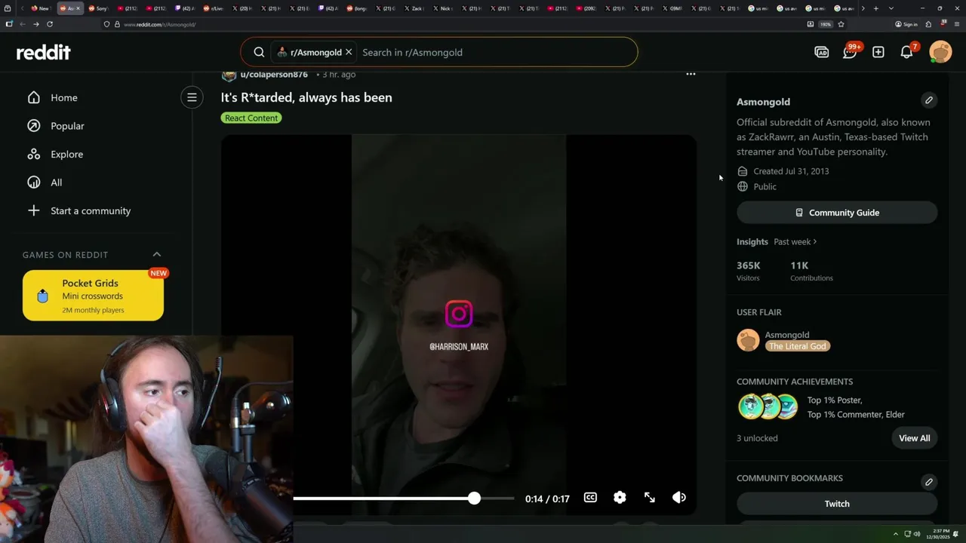Go forward in the browser
Image resolution: width=966 pixels, height=543 pixels.
tap(35, 24)
